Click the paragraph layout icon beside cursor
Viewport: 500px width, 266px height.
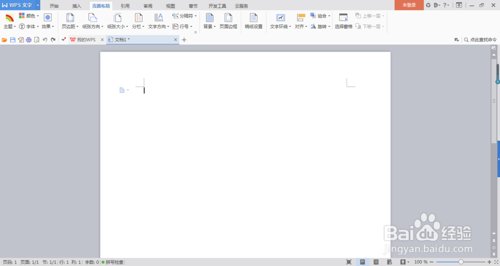pos(122,90)
